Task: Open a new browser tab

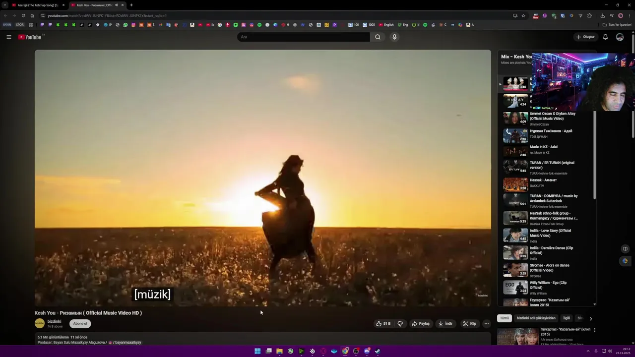Action: click(x=131, y=5)
